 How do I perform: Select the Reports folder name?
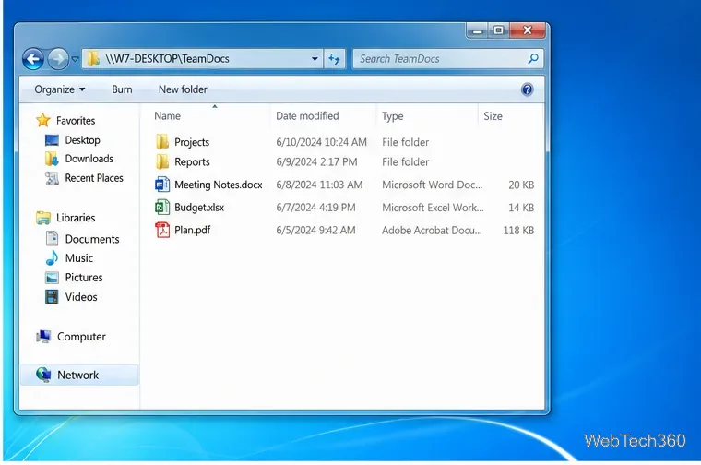[192, 161]
